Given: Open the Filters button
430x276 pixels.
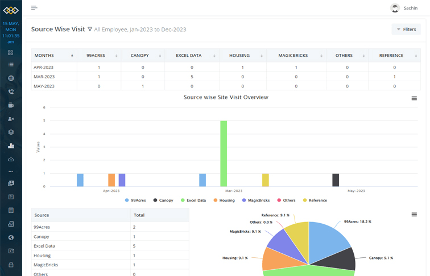Looking at the screenshot, I should (x=406, y=29).
